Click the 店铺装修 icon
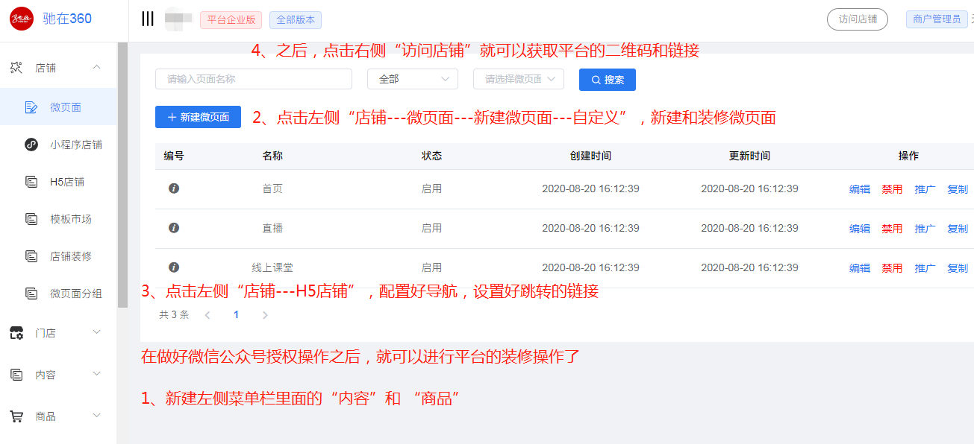The image size is (974, 444). click(x=31, y=256)
